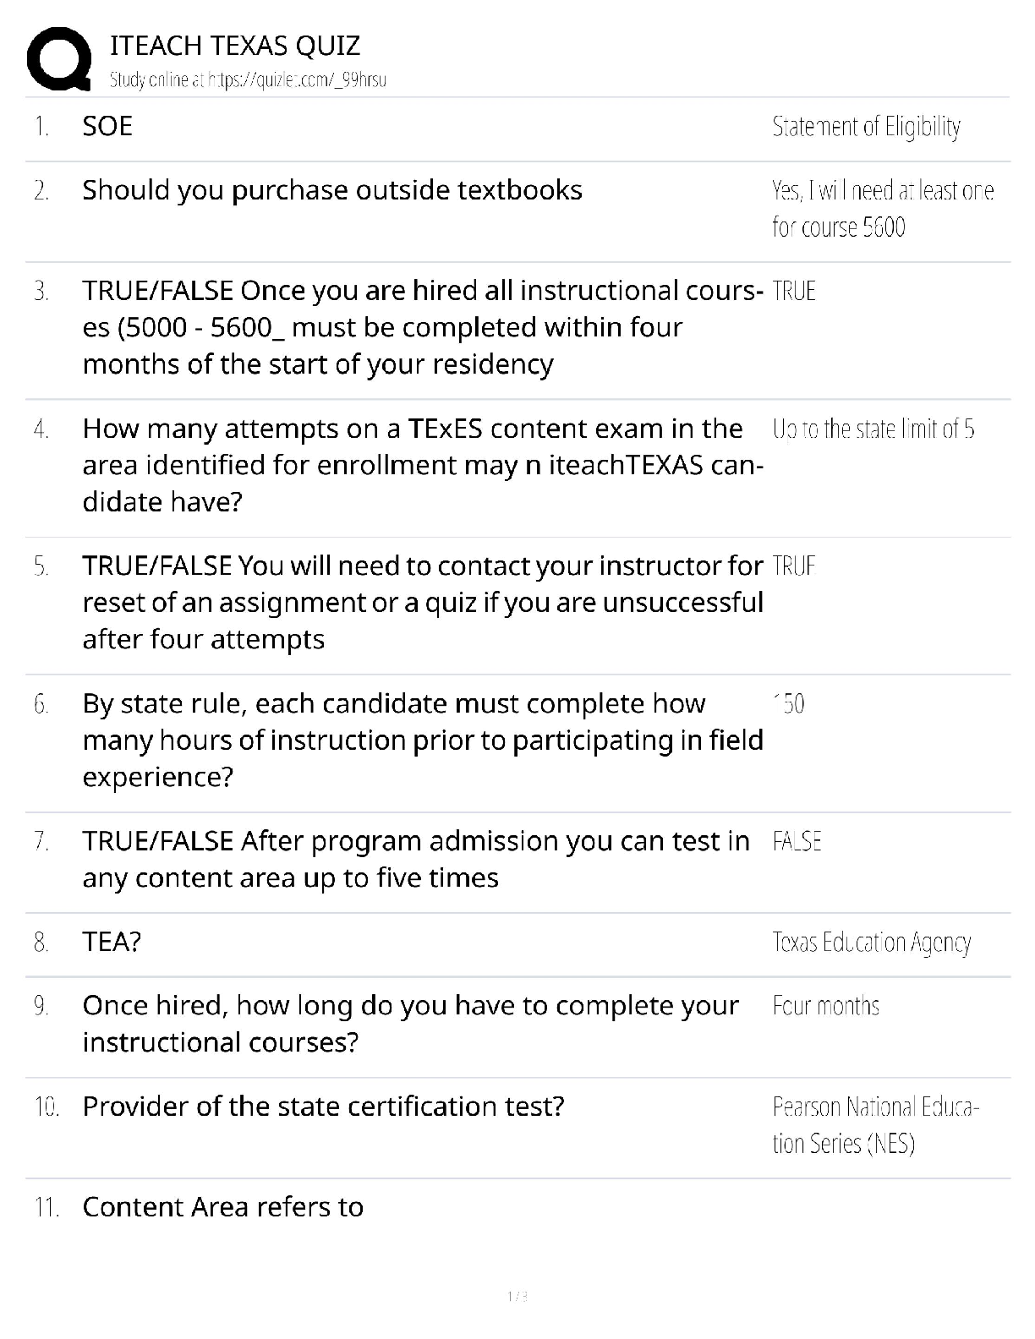
Task: Click the 150 hours answer
Action: [x=789, y=704]
